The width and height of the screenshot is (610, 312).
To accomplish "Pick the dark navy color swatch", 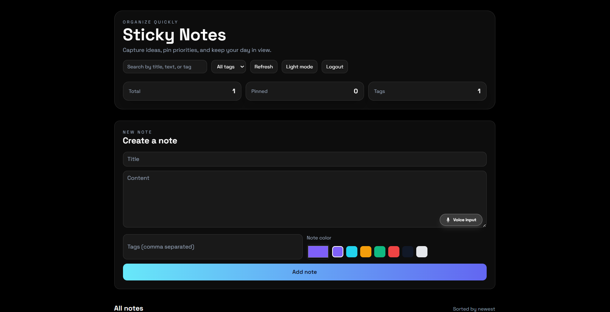I will [408, 252].
